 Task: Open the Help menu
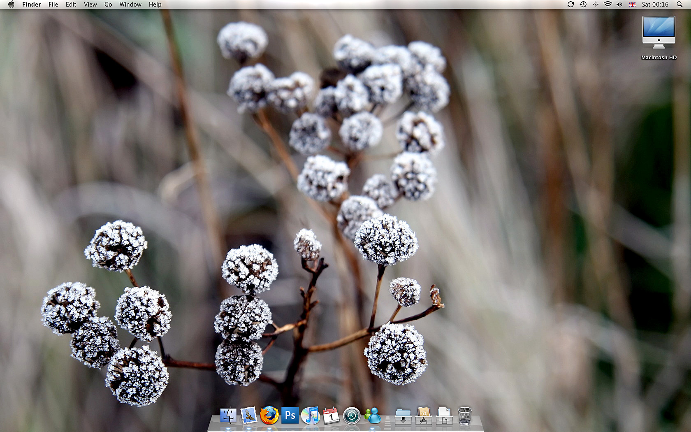click(x=155, y=5)
